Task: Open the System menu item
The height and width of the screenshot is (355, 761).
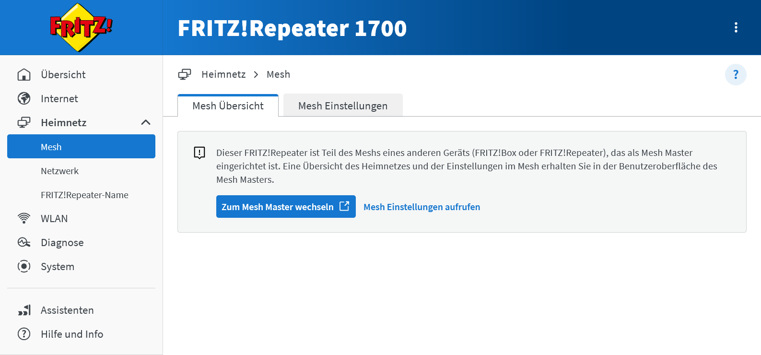Action: (x=81, y=266)
